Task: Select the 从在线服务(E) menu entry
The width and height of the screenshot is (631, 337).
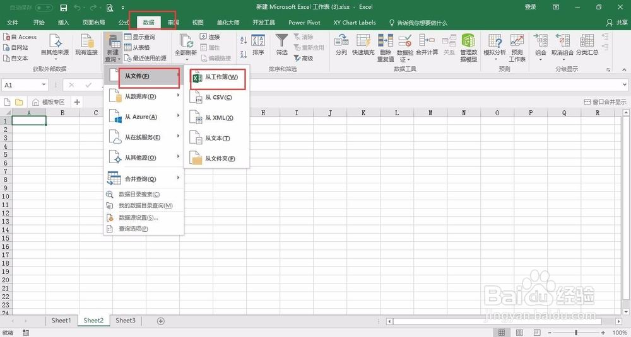Action: tap(144, 137)
